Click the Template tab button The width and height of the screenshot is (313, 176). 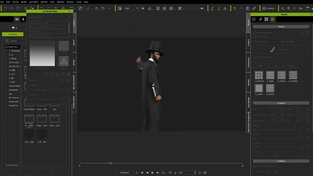[x=13, y=34]
